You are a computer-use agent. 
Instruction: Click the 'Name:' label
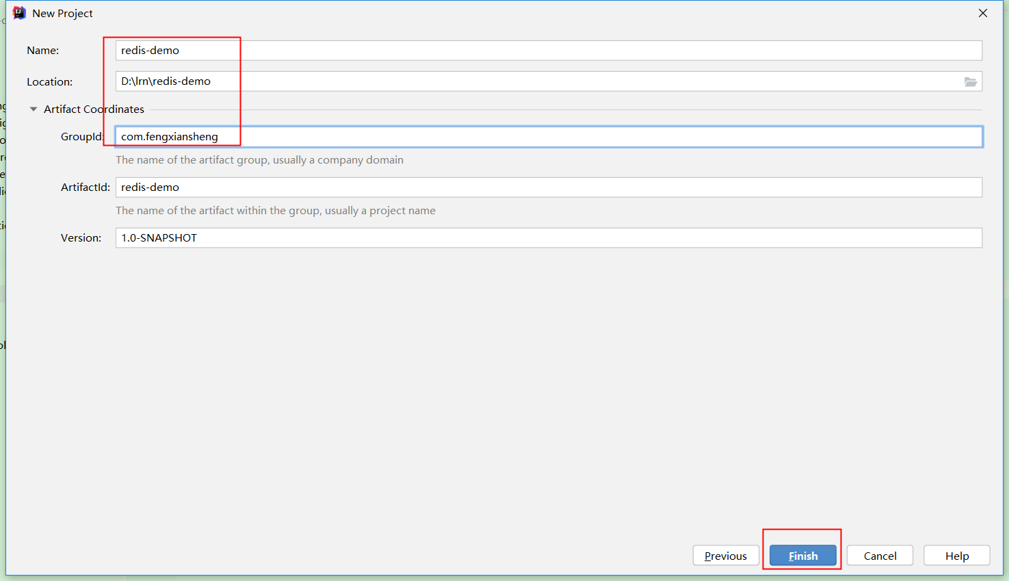43,51
